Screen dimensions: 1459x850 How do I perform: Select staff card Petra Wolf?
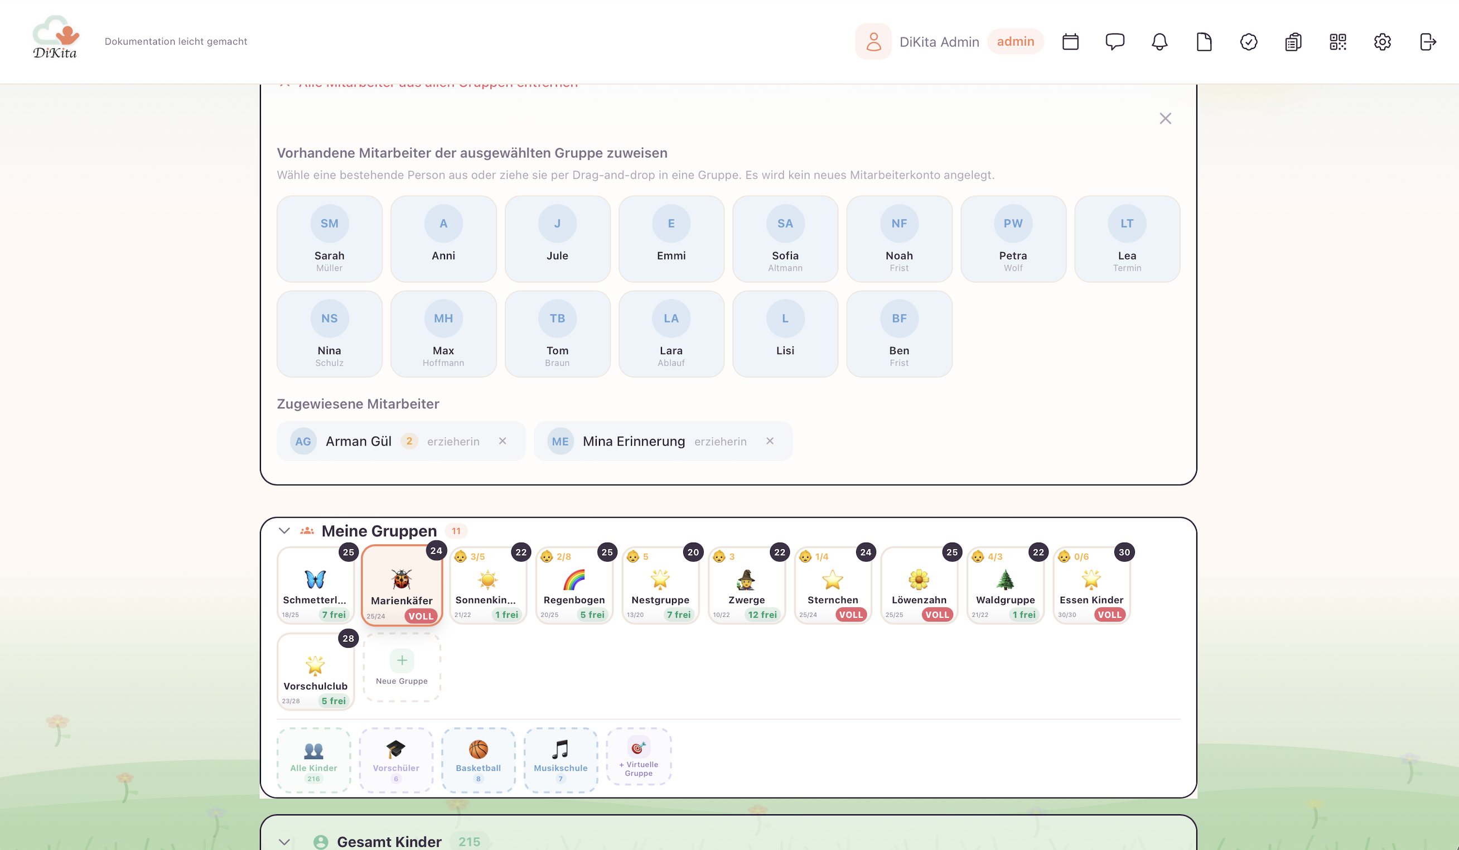tap(1013, 239)
